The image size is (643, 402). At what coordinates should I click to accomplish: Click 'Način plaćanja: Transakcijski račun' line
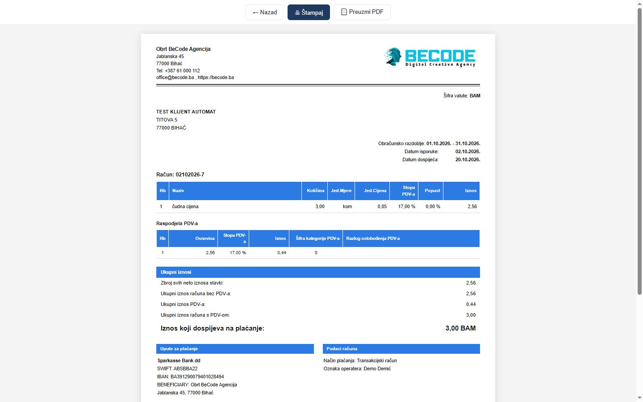[360, 360]
